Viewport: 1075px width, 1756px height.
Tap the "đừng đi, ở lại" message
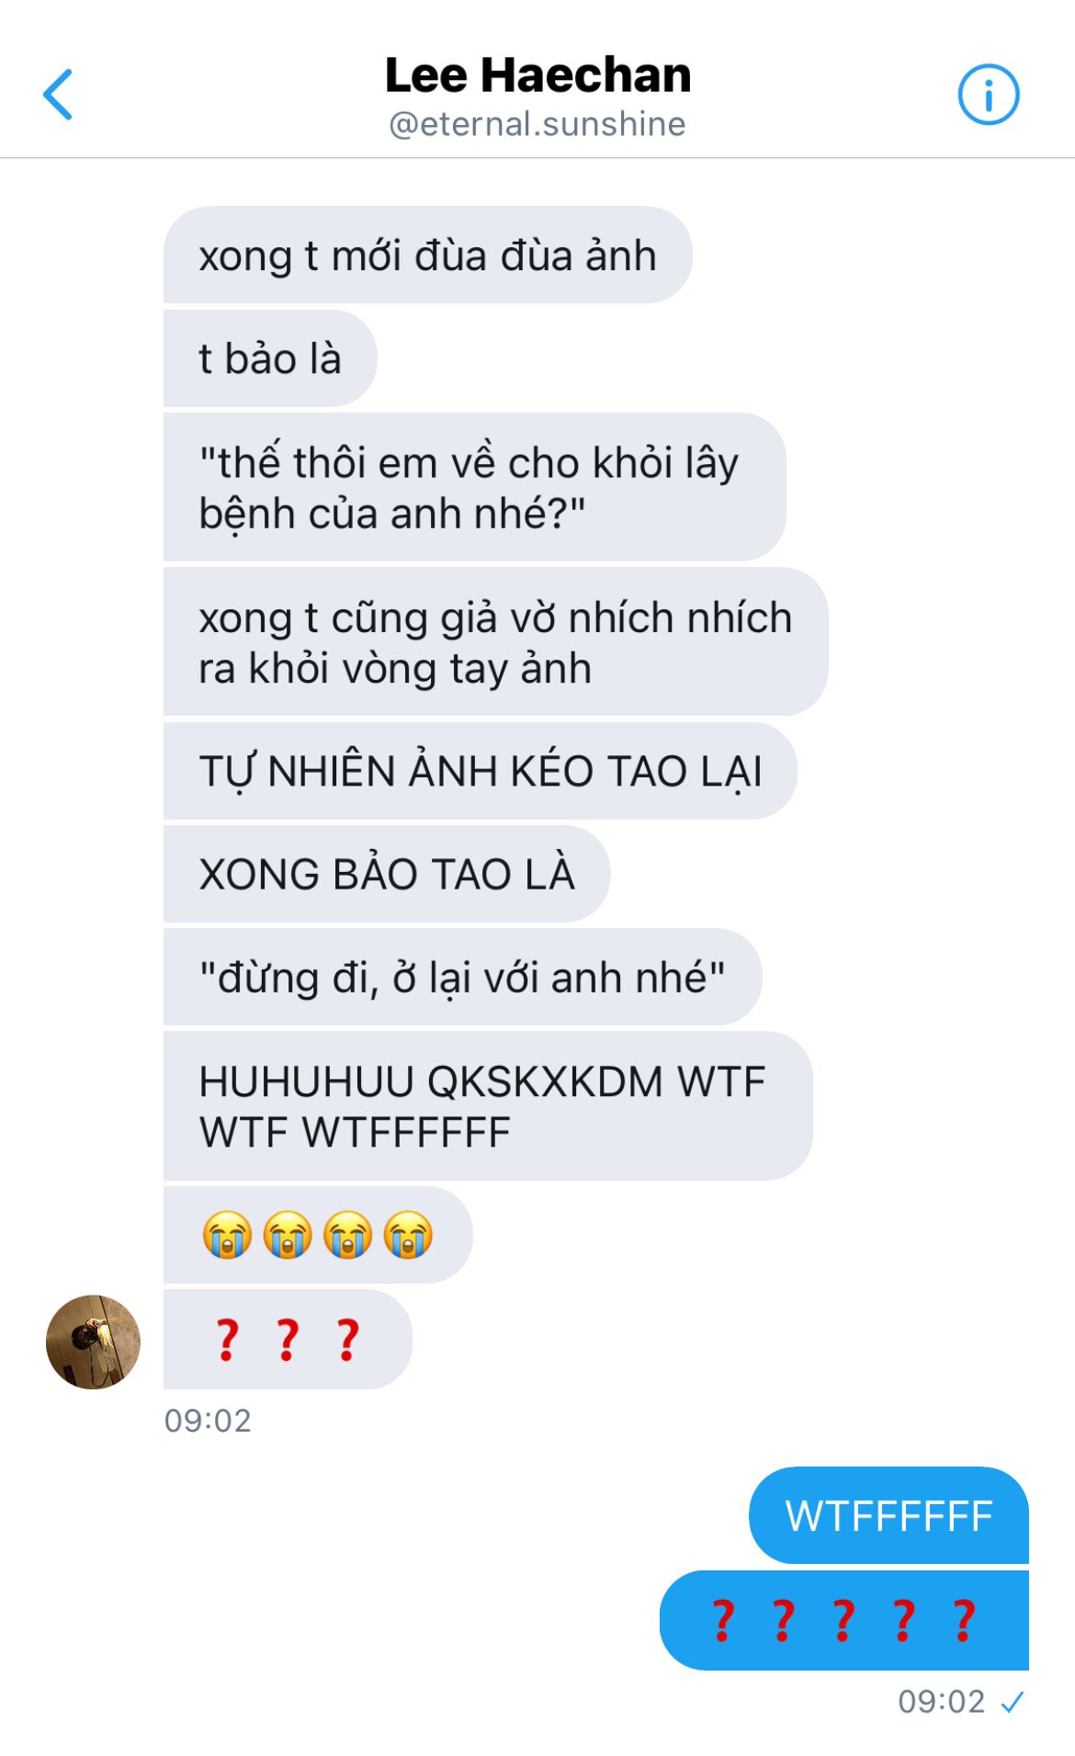coord(462,977)
